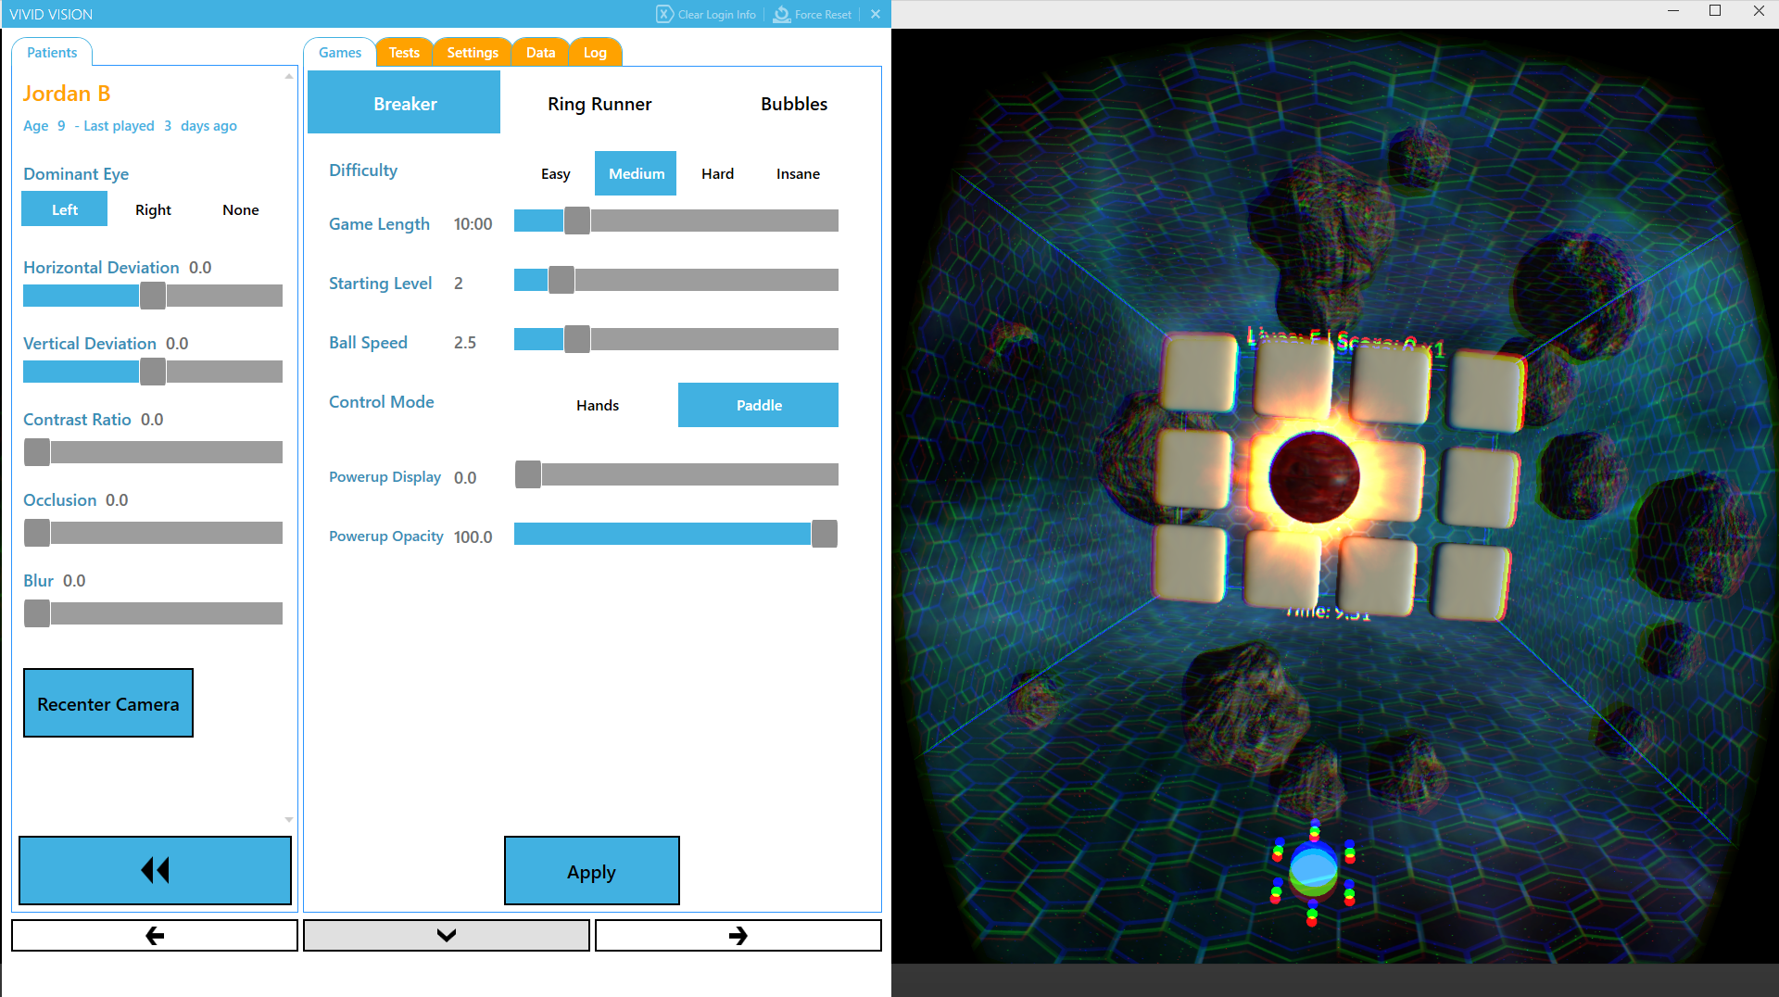Switch to the Settings tab
Image resolution: width=1779 pixels, height=997 pixels.
pos(472,53)
